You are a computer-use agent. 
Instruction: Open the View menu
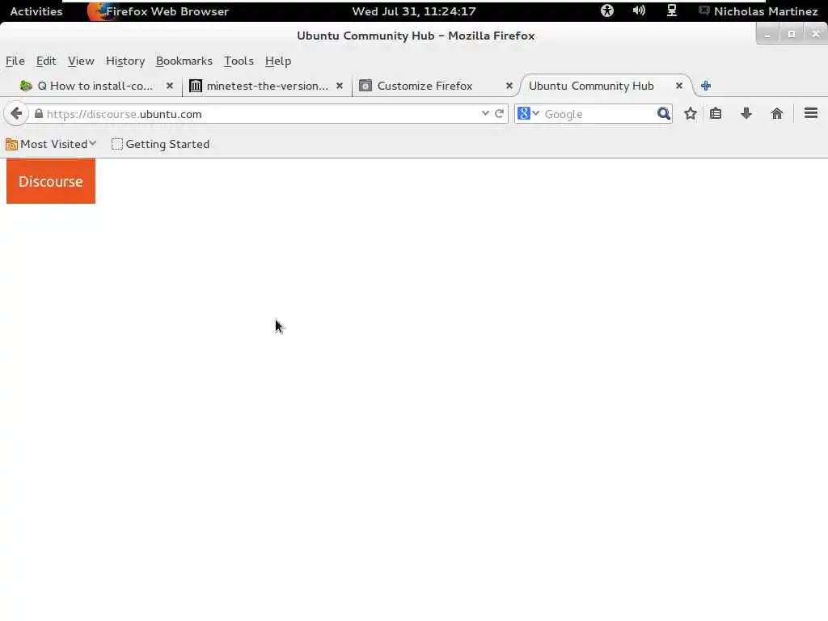(81, 61)
